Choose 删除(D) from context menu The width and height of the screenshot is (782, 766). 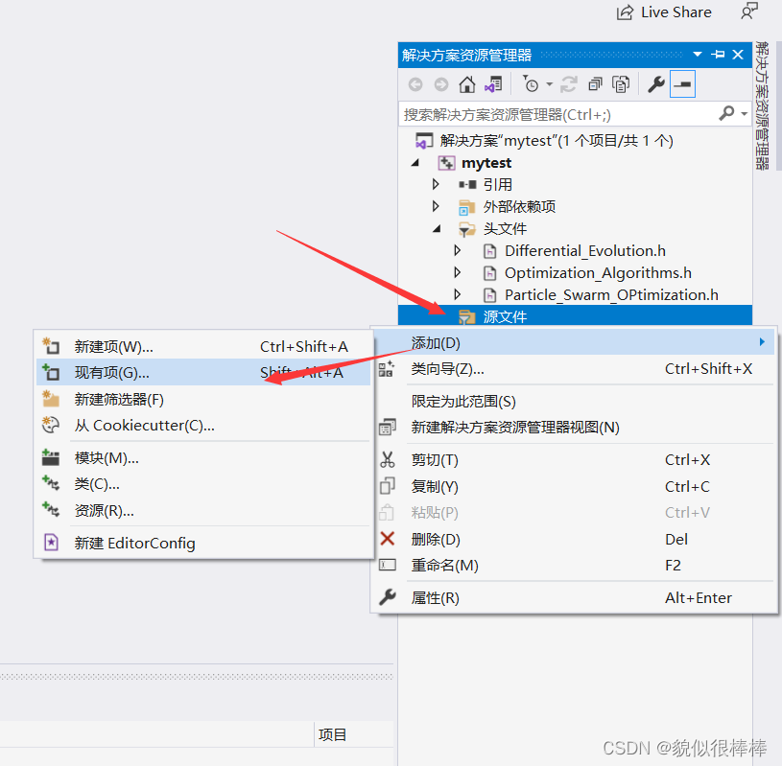(574, 539)
